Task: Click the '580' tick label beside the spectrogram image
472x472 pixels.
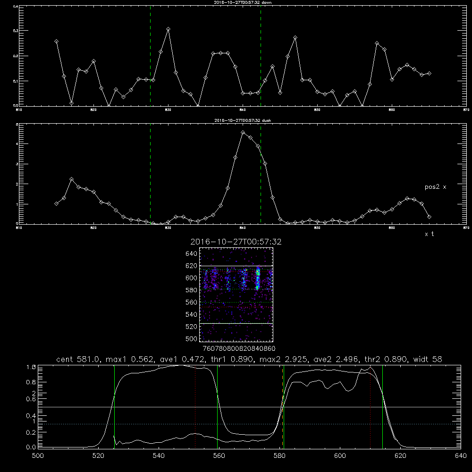Action: point(192,290)
